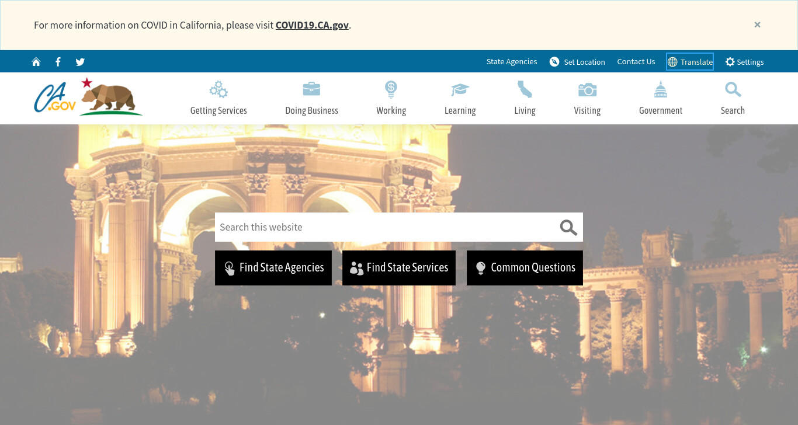Select the Set Location option
Image resolution: width=798 pixels, height=425 pixels.
tap(577, 62)
